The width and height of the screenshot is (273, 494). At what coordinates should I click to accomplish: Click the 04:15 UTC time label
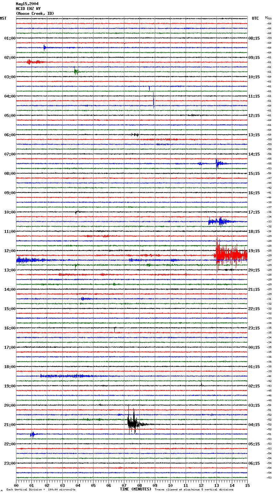click(x=254, y=425)
